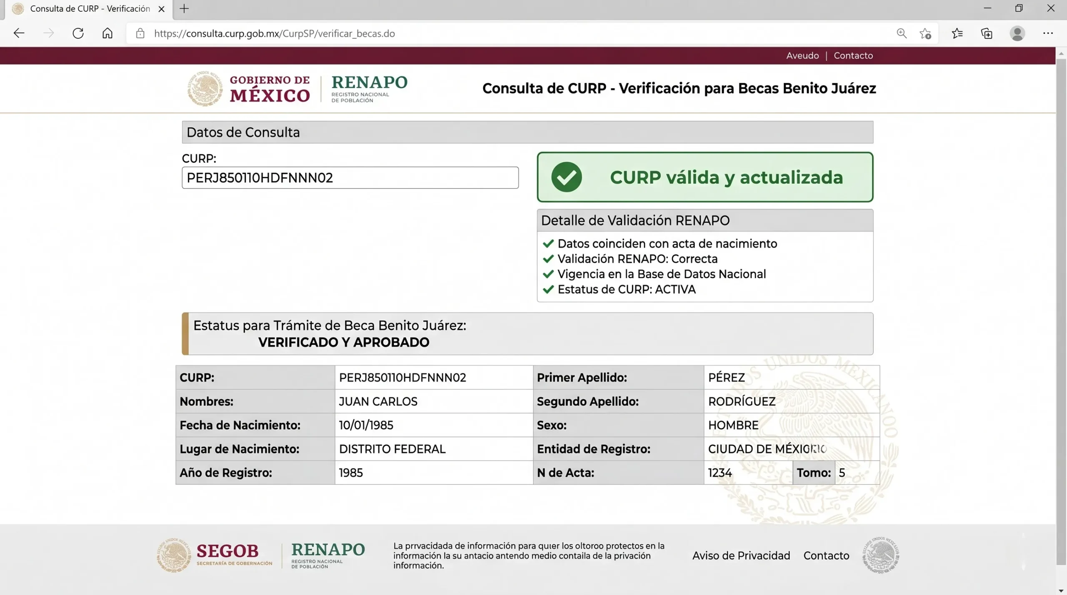Go back to the previous page
The height and width of the screenshot is (595, 1067).
coord(19,33)
